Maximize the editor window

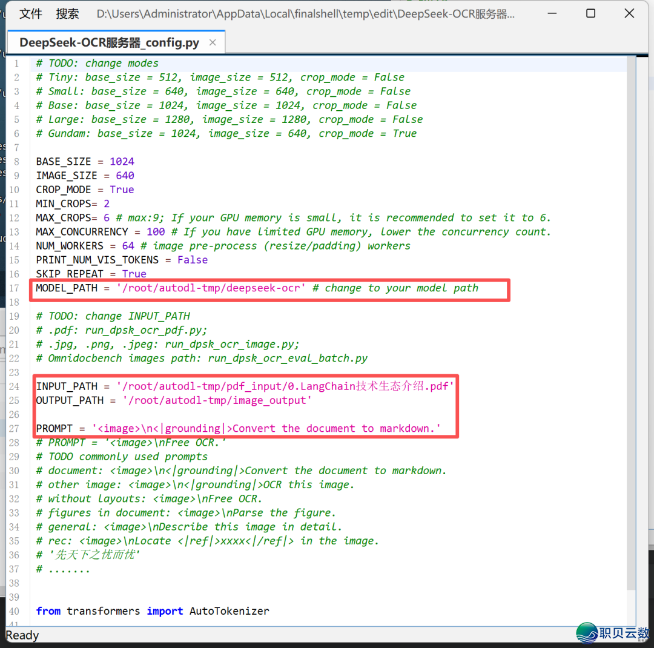click(x=590, y=13)
